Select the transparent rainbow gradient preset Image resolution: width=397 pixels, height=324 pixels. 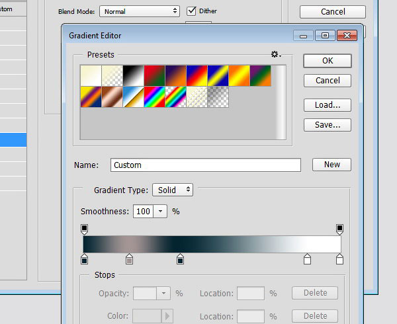[176, 97]
